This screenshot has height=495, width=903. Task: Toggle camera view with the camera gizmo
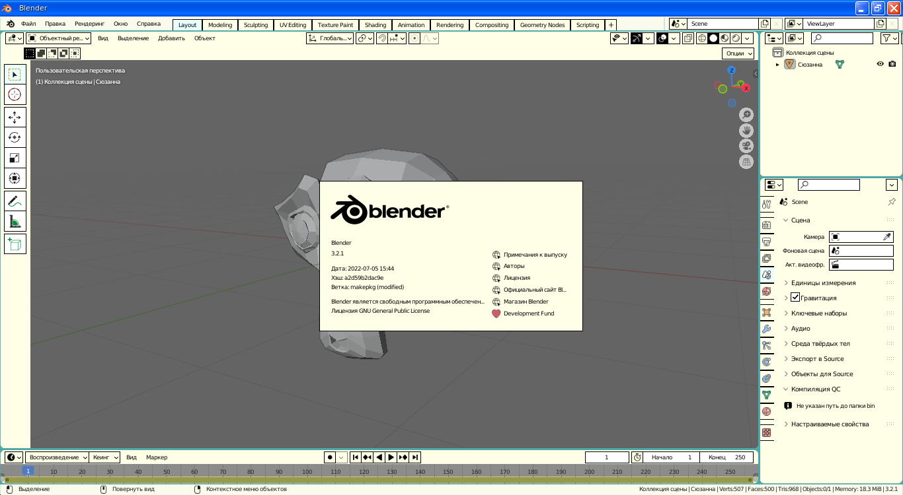[746, 146]
